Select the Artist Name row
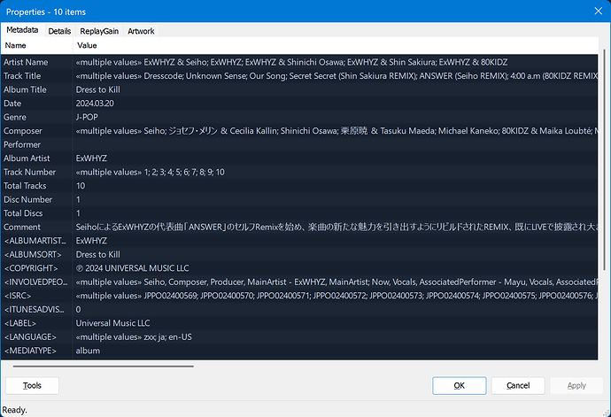611x417 pixels. [299, 62]
